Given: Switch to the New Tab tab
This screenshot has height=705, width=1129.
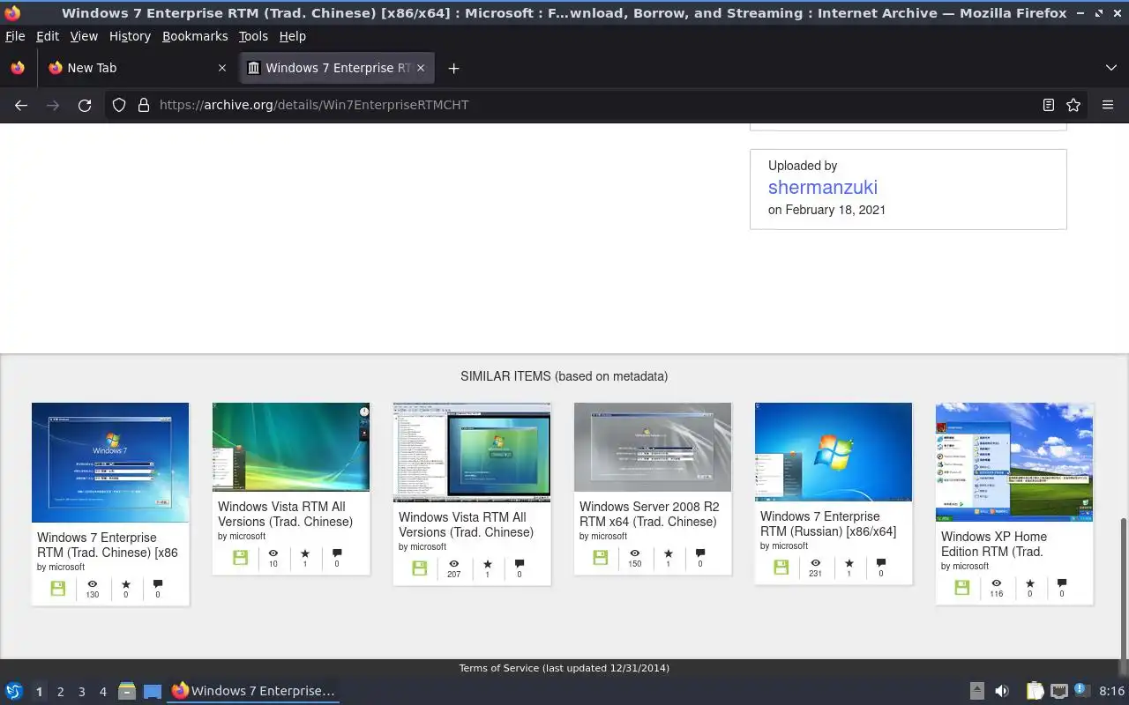Looking at the screenshot, I should click(137, 68).
